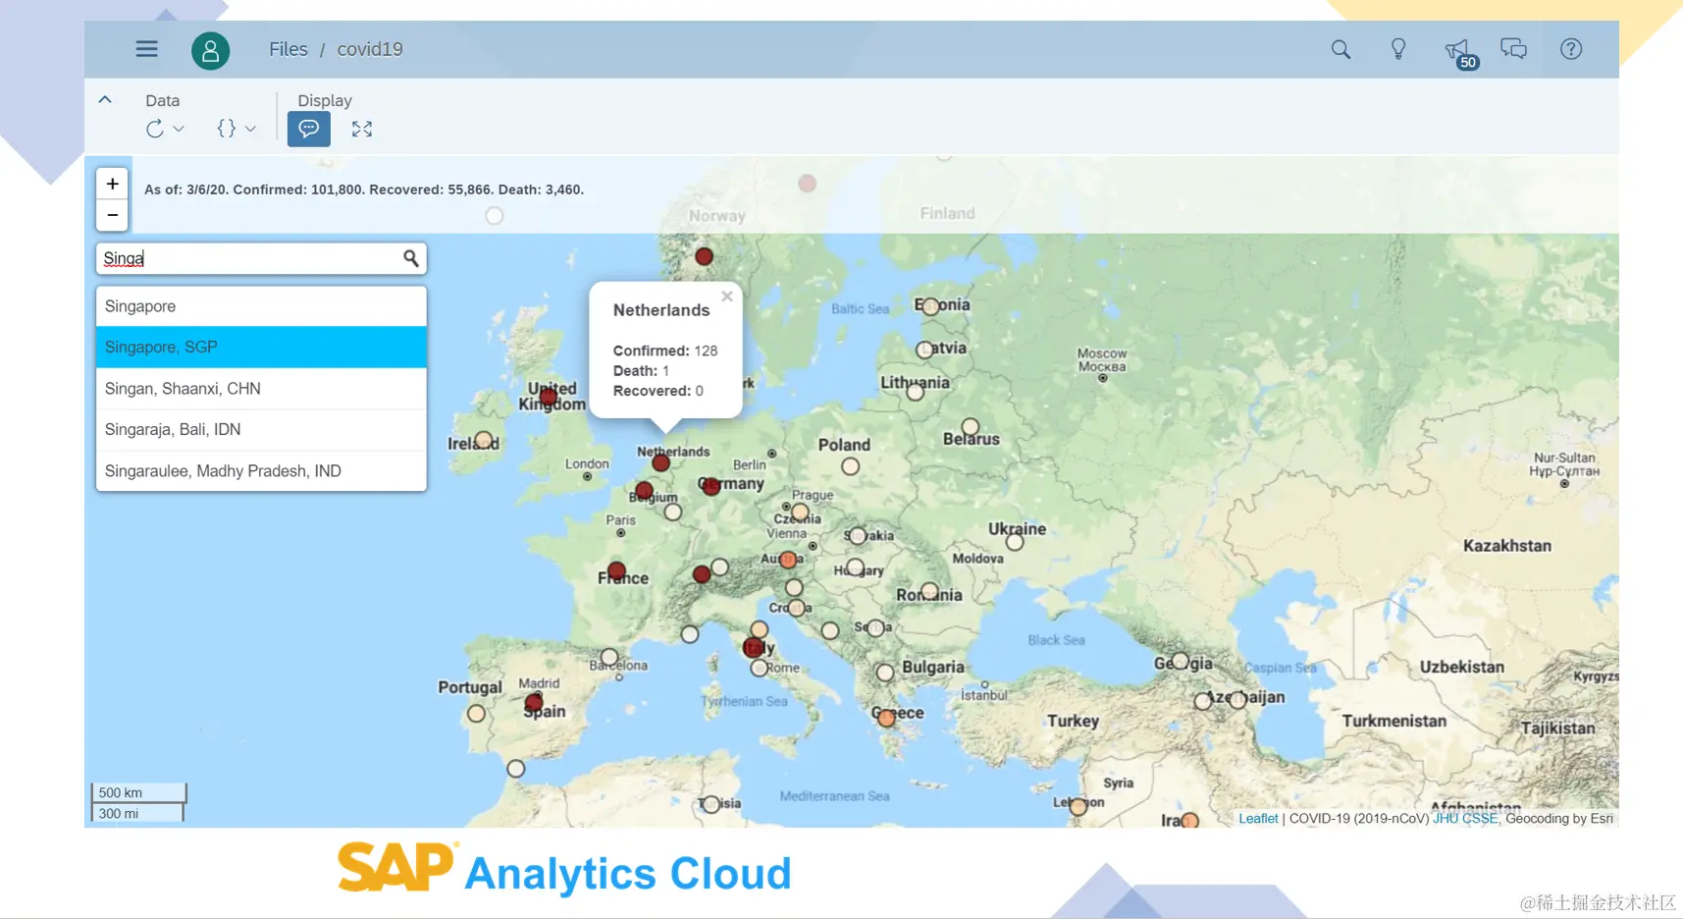The width and height of the screenshot is (1683, 919).
Task: Click the Belgium case marker
Action: [x=644, y=490]
